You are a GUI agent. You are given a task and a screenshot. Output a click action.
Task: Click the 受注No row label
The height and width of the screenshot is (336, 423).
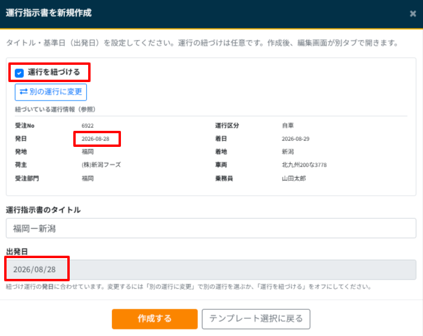tap(24, 125)
